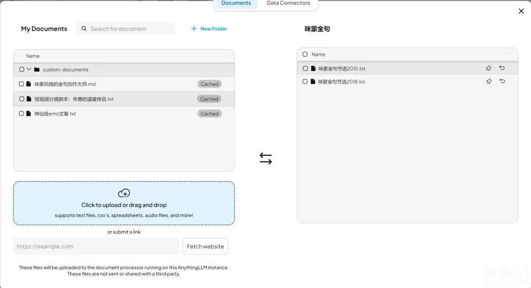Toggle the select-all checkbox in workspace list

click(x=305, y=54)
